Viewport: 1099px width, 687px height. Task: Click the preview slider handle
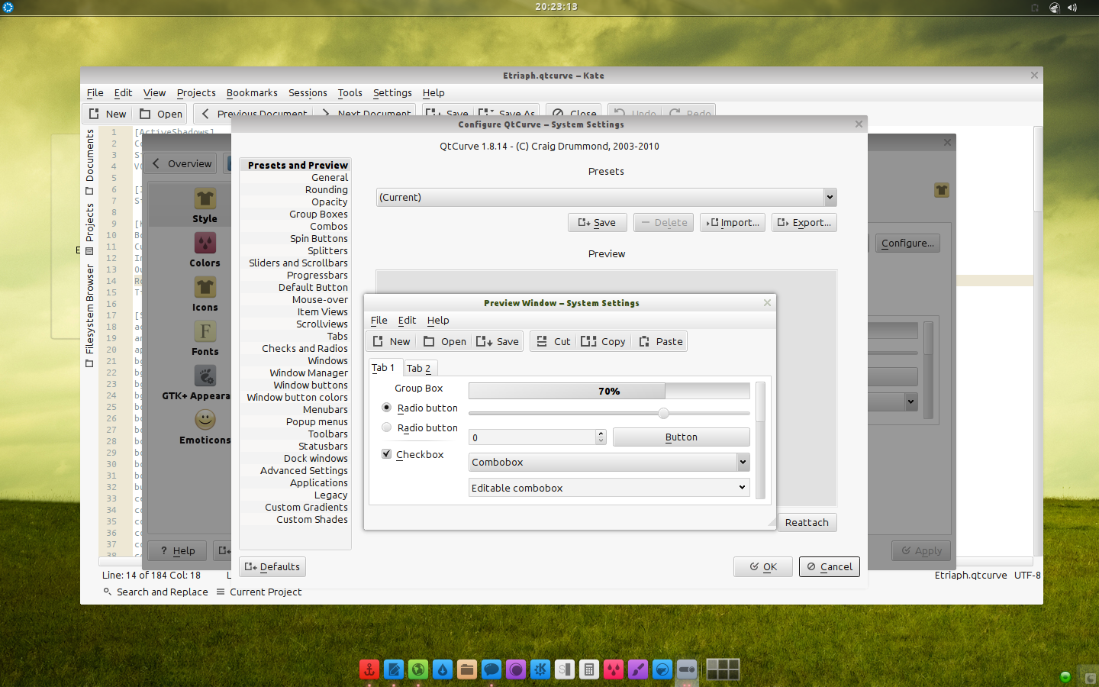click(x=663, y=413)
